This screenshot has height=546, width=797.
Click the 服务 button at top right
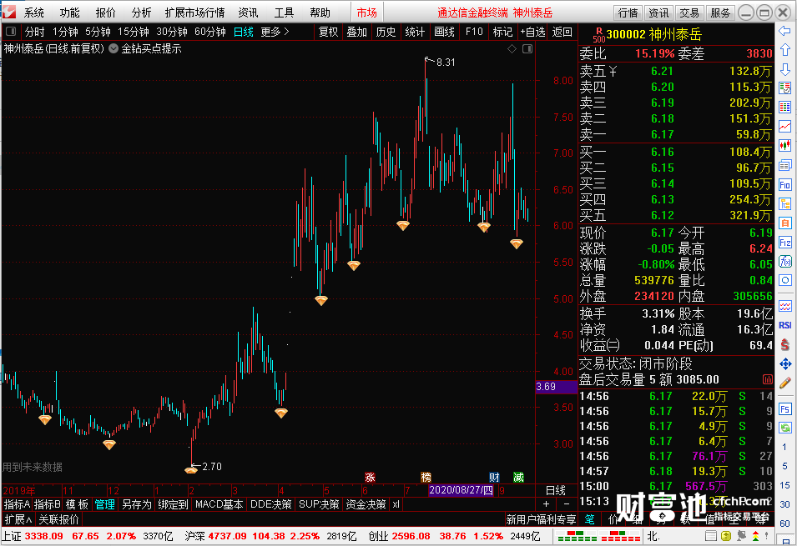tap(719, 13)
